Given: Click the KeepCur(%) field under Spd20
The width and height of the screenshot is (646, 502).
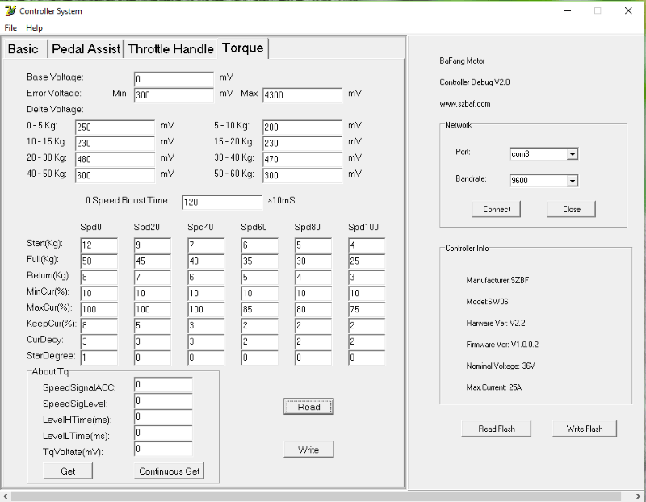Looking at the screenshot, I should (153, 325).
